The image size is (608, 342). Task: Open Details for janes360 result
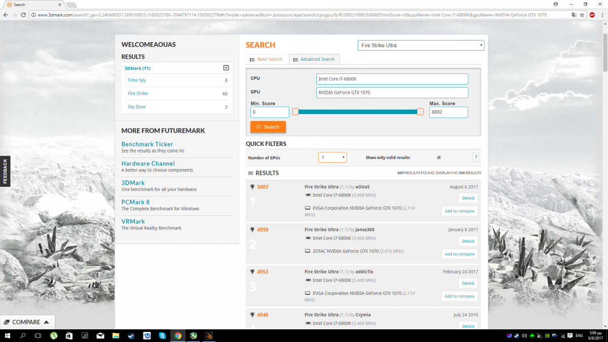point(468,241)
